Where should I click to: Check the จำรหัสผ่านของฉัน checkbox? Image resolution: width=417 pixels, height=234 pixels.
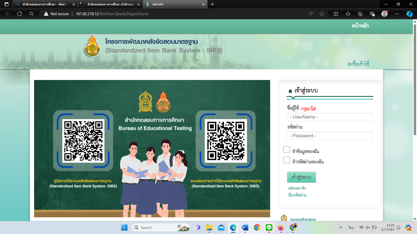pos(286,160)
